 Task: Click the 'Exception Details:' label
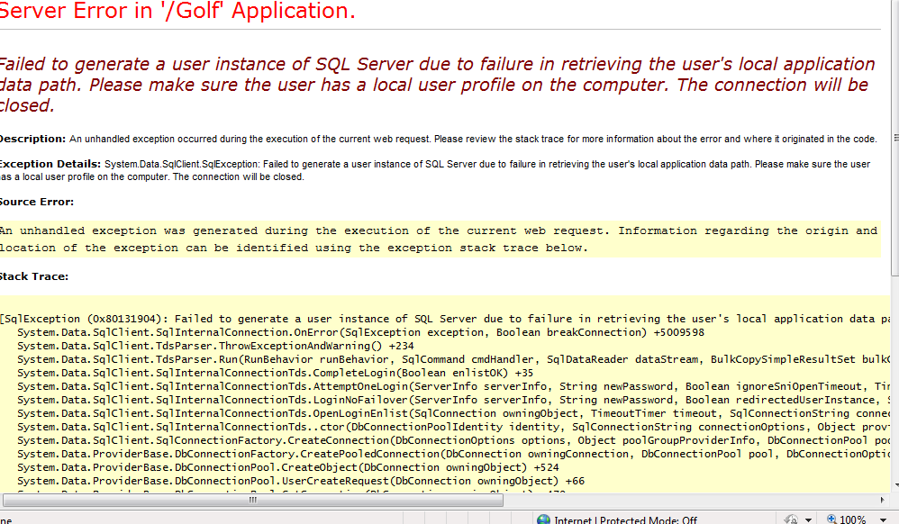50,165
